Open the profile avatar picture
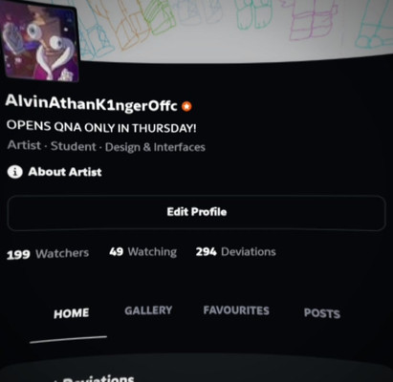Viewport: 393px width, 382px height. [x=39, y=41]
